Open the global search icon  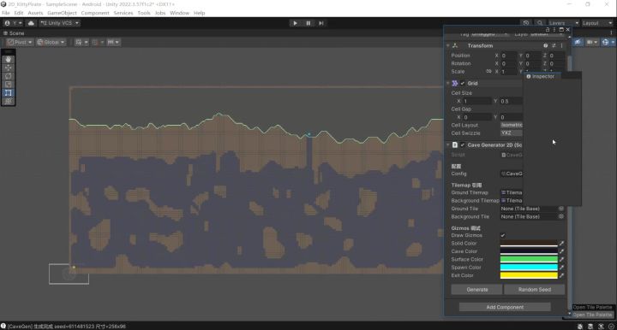[540, 23]
